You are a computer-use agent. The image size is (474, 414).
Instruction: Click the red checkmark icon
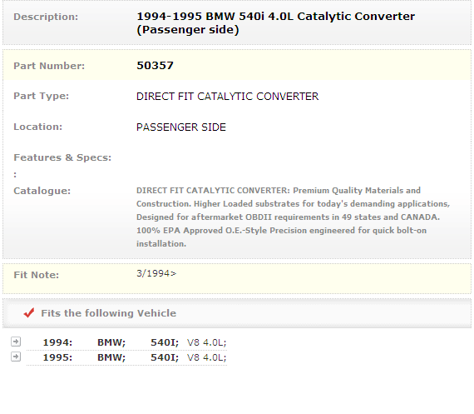[x=29, y=313]
